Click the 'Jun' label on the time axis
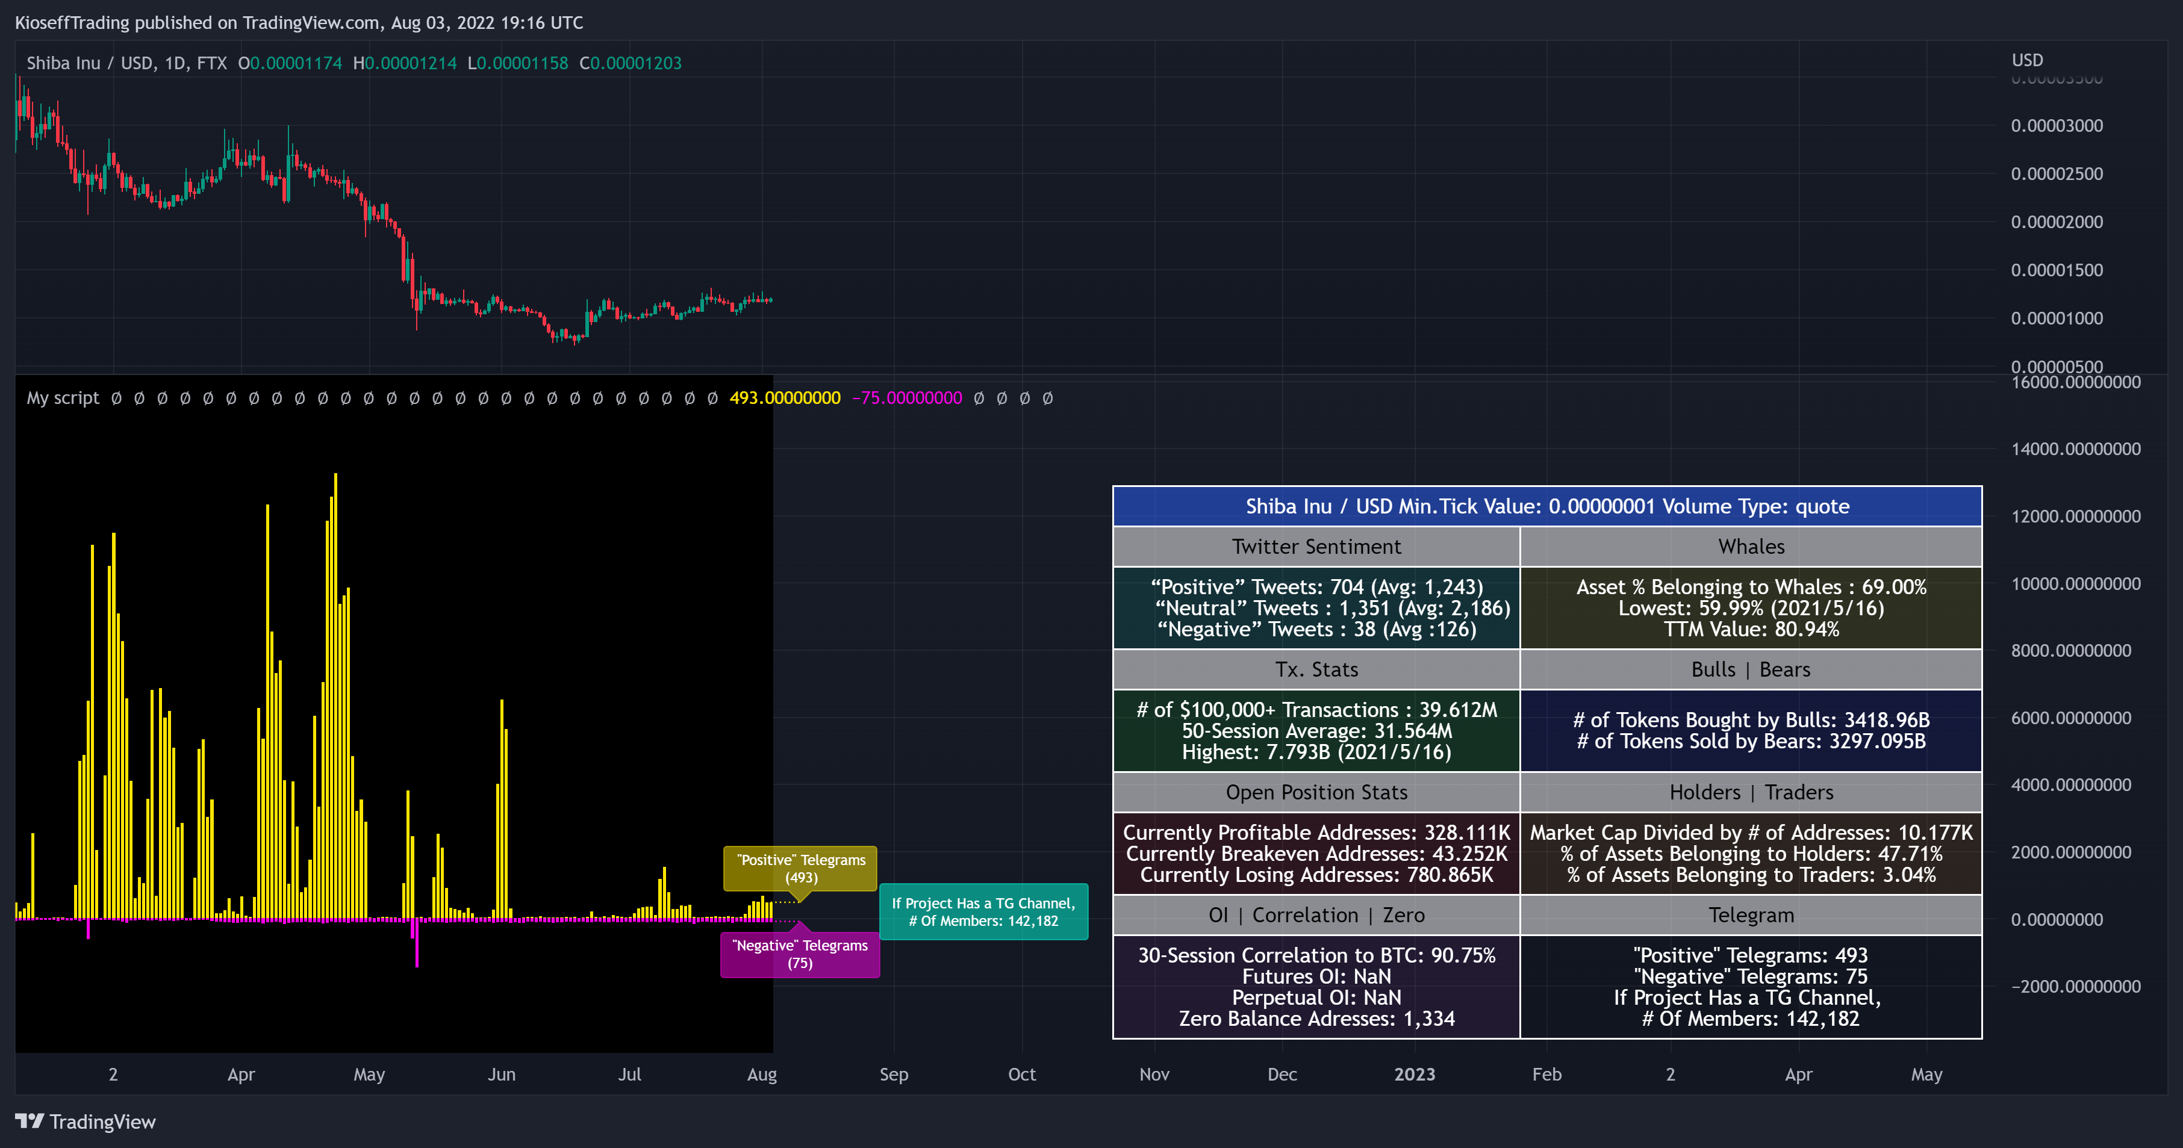The width and height of the screenshot is (2183, 1148). [501, 1075]
